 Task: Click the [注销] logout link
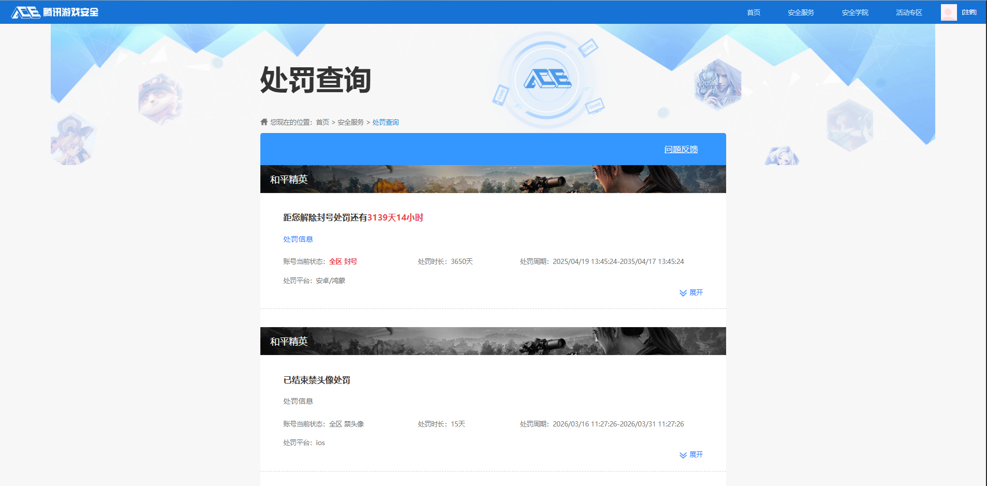[969, 12]
